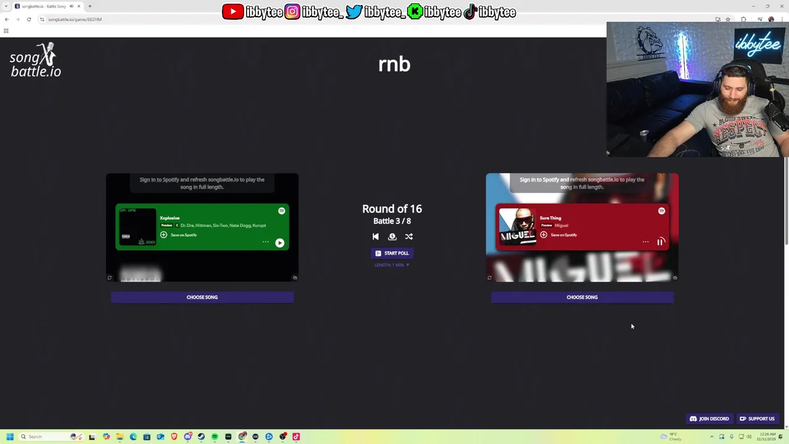Save Xxplosive on Spotify plus icon

tap(163, 235)
